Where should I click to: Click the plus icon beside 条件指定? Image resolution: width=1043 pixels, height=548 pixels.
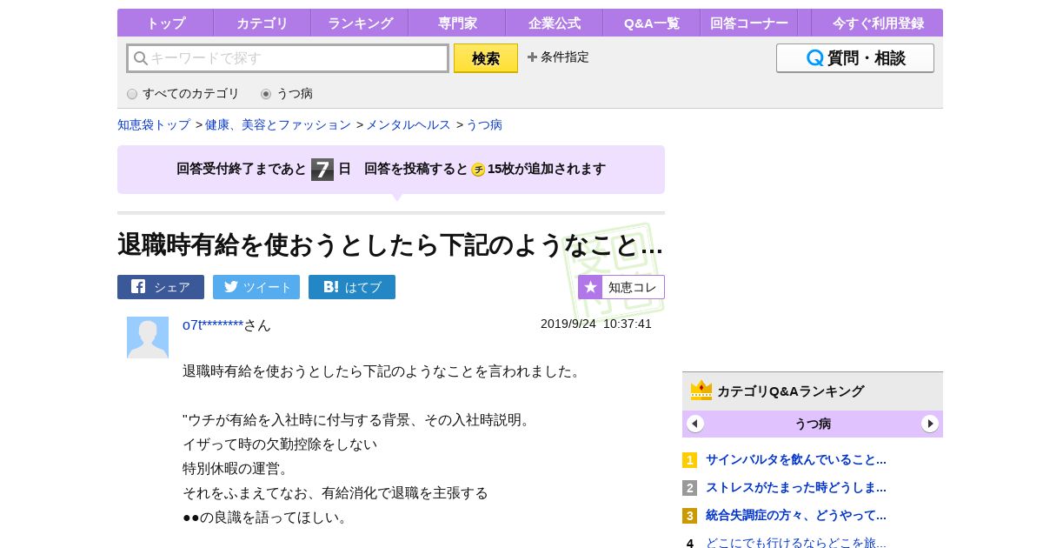click(x=532, y=57)
